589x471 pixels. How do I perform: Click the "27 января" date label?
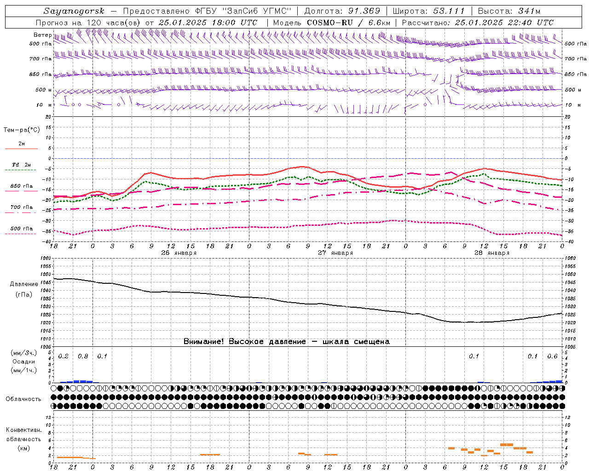(x=335, y=253)
